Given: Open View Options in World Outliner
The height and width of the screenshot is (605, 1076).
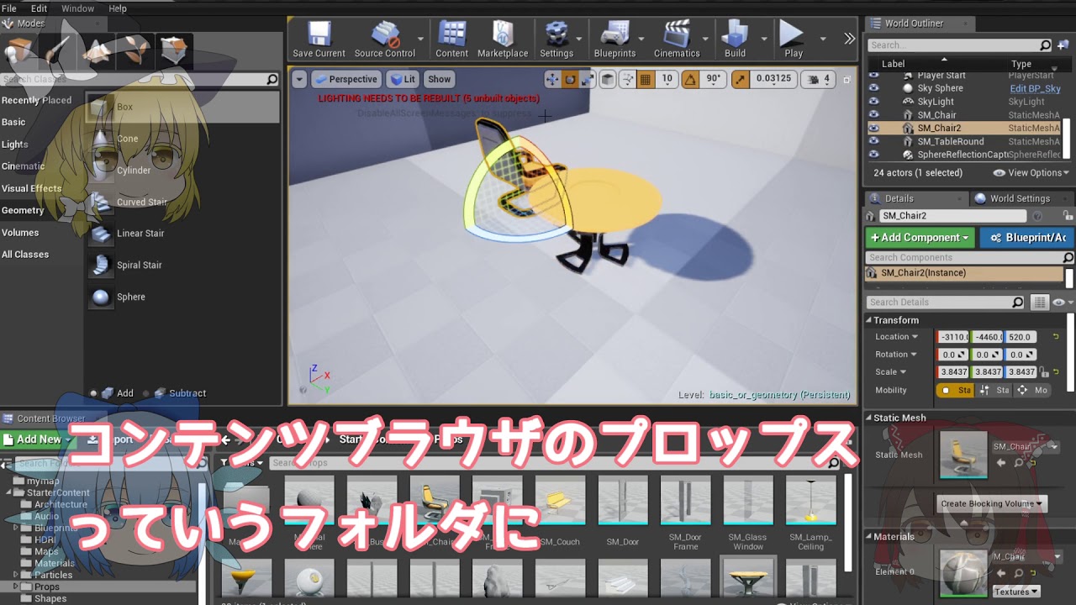Looking at the screenshot, I should pos(1031,172).
